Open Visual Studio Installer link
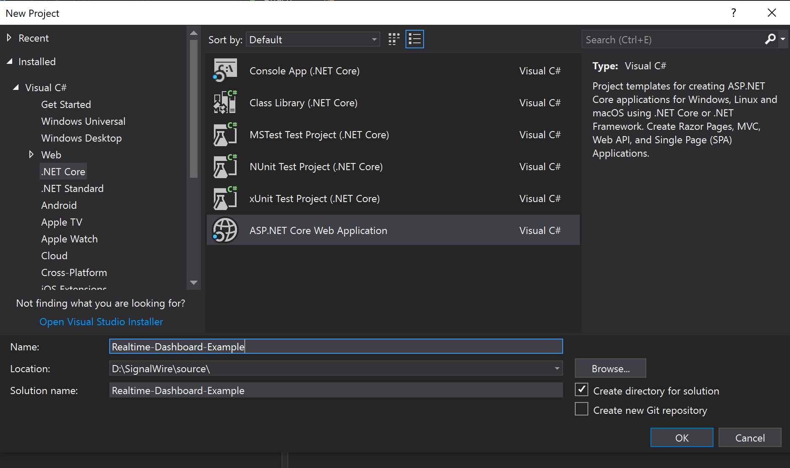The height and width of the screenshot is (468, 790). click(101, 321)
